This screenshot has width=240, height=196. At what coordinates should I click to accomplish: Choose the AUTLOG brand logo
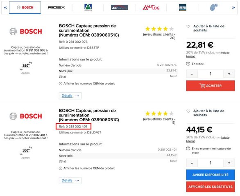151,7
